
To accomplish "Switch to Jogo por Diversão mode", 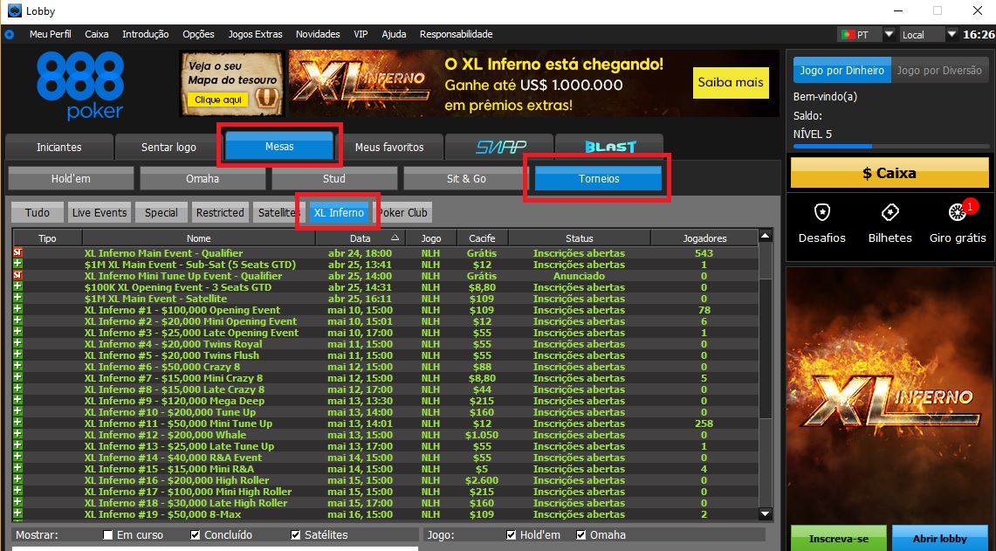I will (x=939, y=71).
